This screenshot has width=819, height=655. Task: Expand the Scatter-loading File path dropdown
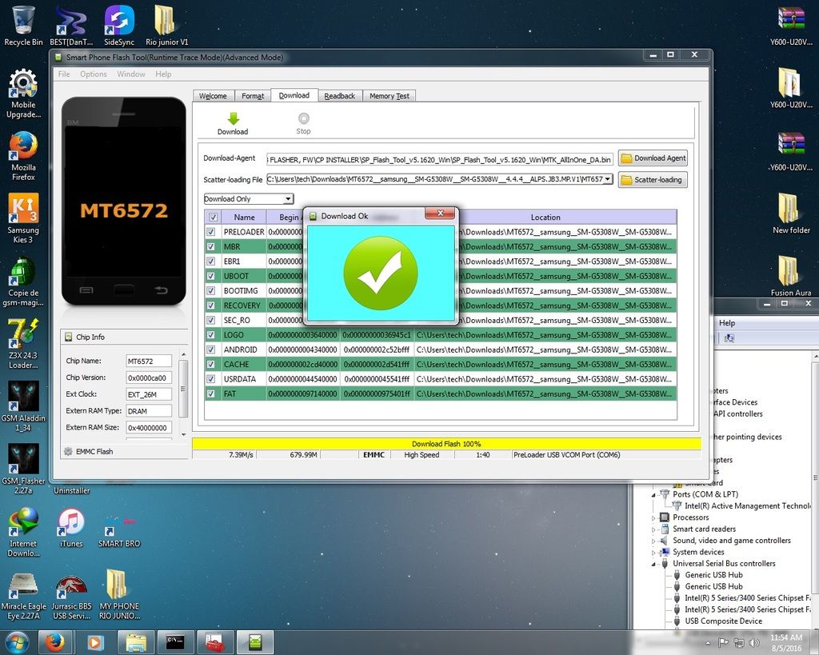point(608,179)
